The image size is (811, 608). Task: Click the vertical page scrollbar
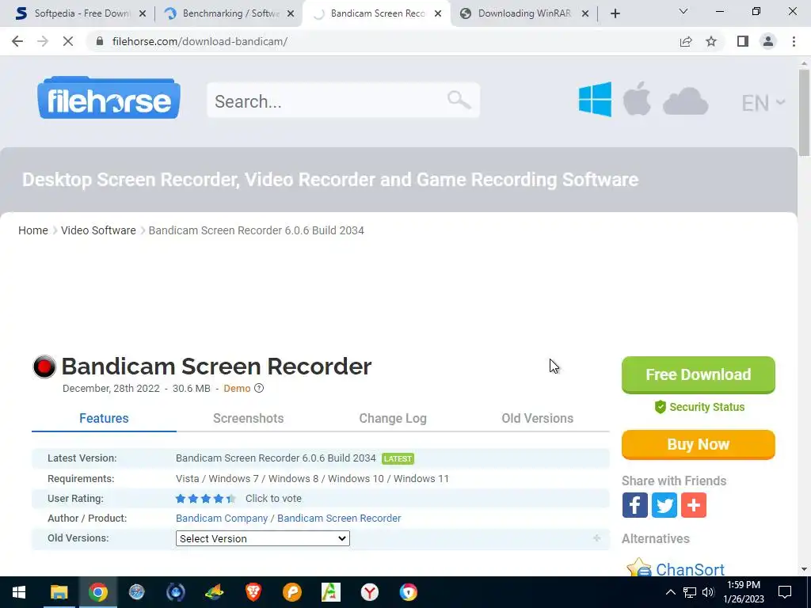coord(804,113)
